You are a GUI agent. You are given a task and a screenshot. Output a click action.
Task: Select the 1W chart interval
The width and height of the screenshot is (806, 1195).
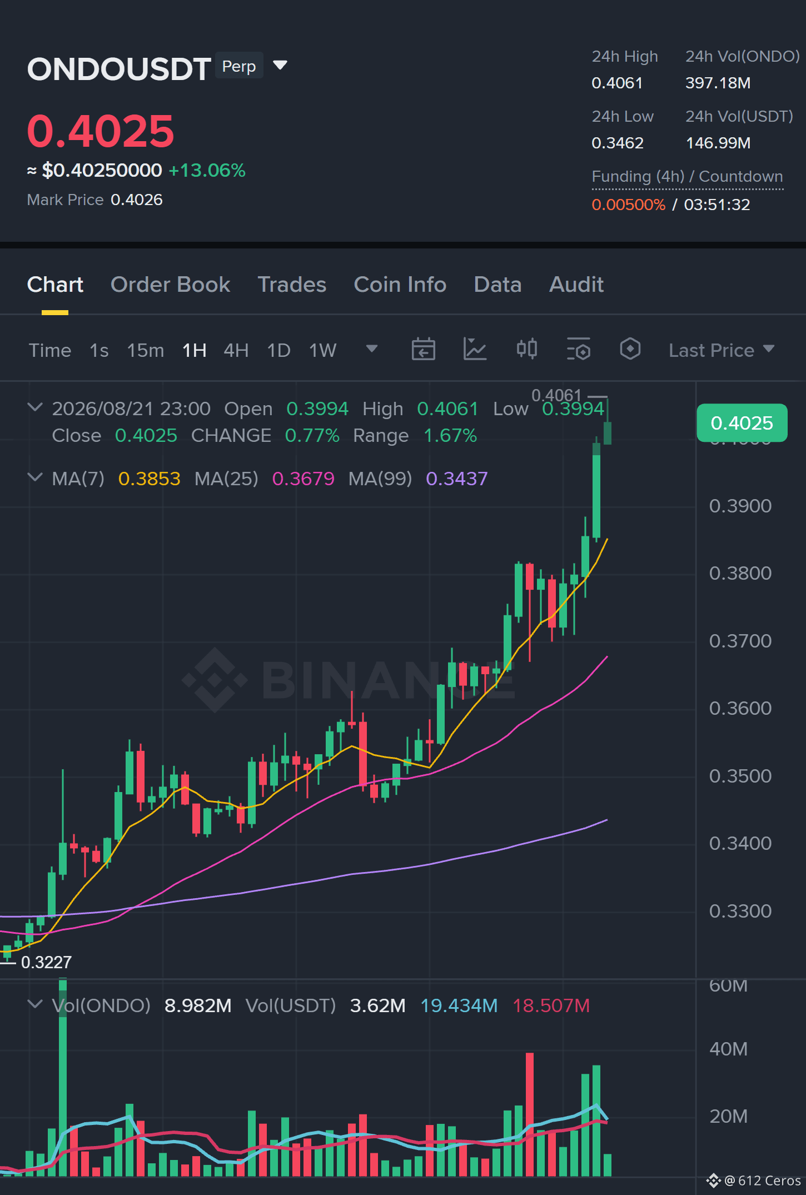tap(322, 350)
